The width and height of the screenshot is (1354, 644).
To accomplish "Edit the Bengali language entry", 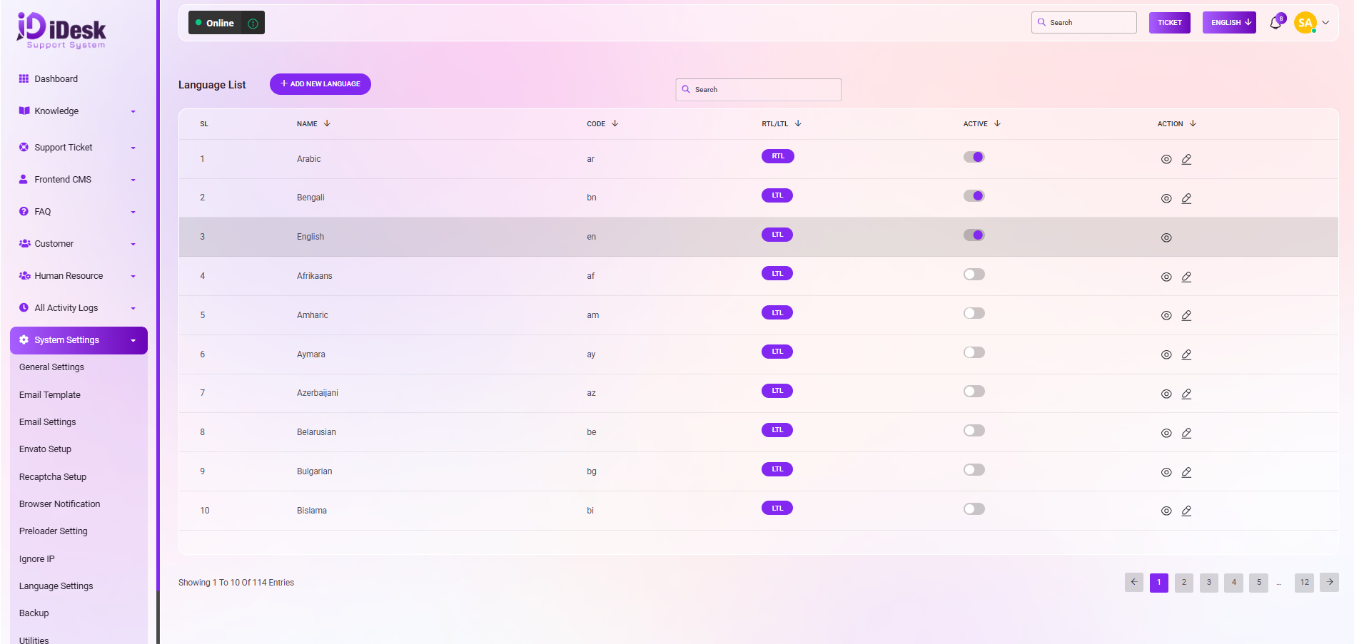I will pos(1186,198).
